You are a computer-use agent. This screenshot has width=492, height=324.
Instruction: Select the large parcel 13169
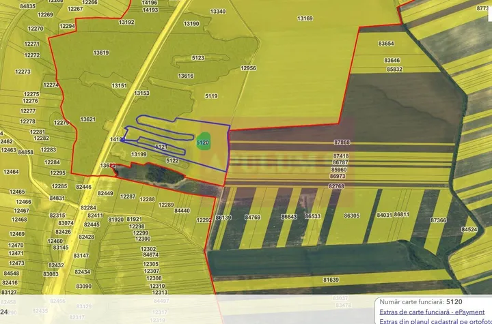(305, 18)
